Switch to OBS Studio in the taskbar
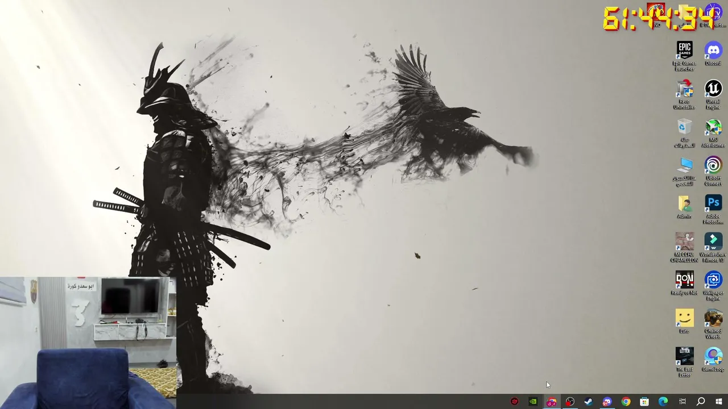This screenshot has height=409, width=728. pos(570,402)
